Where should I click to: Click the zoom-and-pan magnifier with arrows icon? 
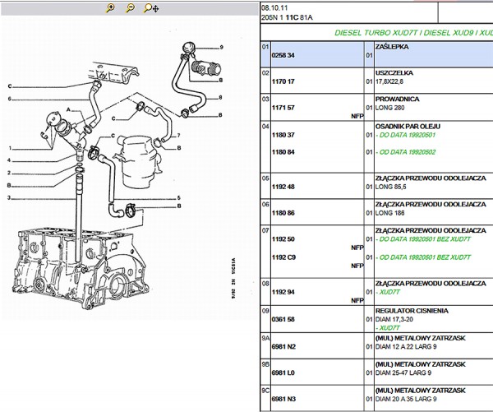(x=151, y=8)
